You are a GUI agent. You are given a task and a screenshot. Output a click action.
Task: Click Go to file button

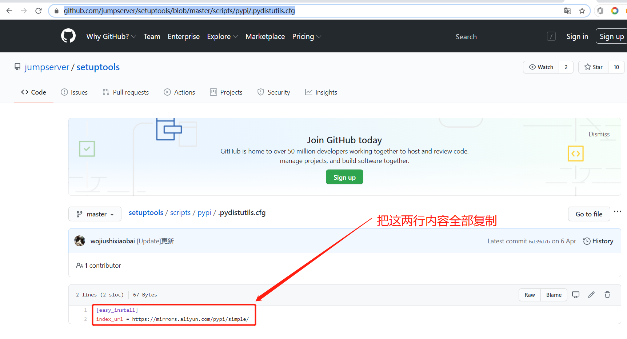pos(589,214)
